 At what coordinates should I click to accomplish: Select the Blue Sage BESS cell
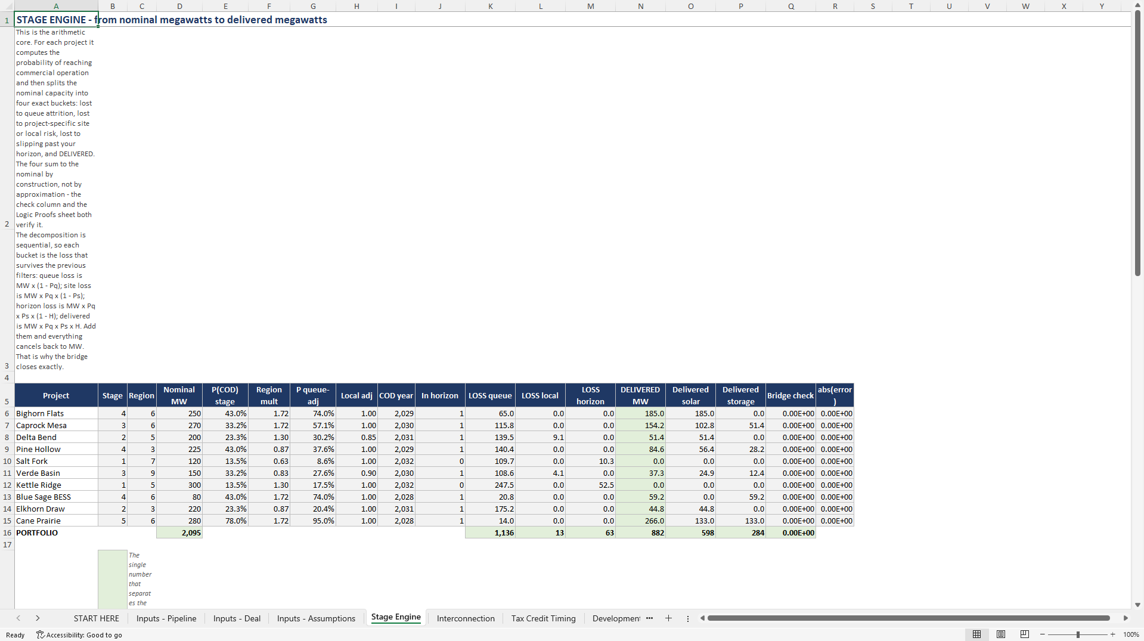coord(56,497)
